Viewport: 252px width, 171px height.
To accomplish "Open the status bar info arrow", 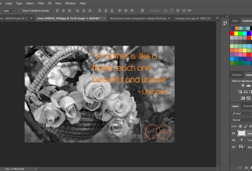I will (36, 169).
